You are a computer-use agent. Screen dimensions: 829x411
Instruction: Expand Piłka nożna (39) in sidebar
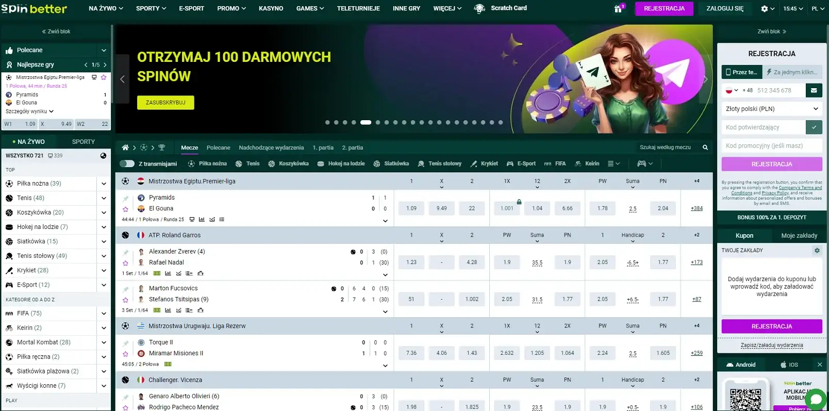pyautogui.click(x=104, y=184)
